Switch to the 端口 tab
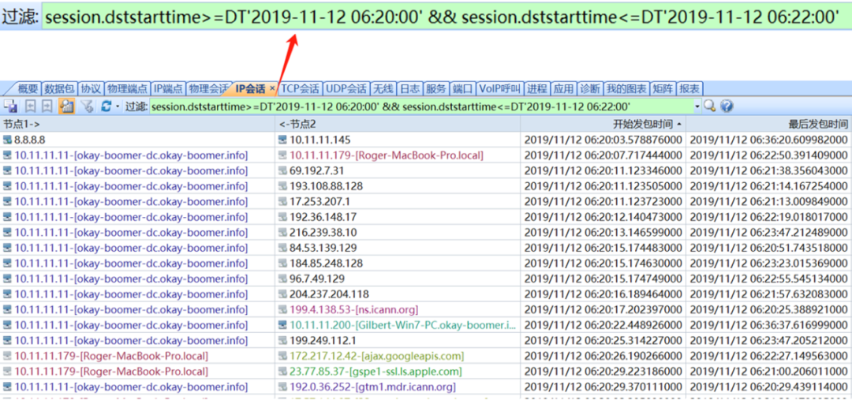 [463, 88]
